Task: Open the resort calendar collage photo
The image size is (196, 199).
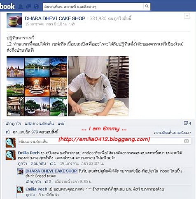Action: pyautogui.click(x=37, y=86)
